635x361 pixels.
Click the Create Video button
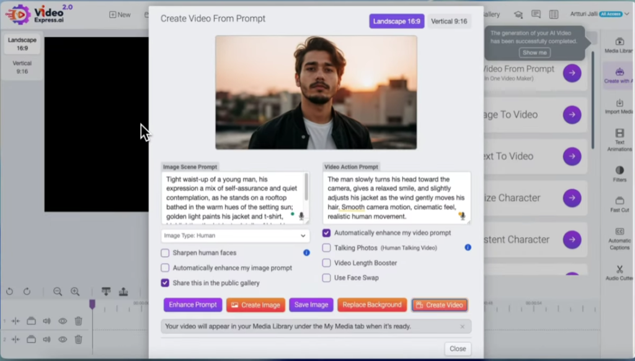439,305
